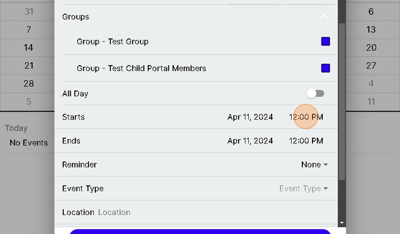Collapse the Groups section chevron

[x=324, y=17]
